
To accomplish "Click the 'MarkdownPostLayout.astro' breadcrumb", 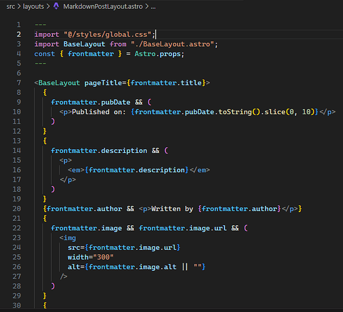I will pyautogui.click(x=103, y=7).
